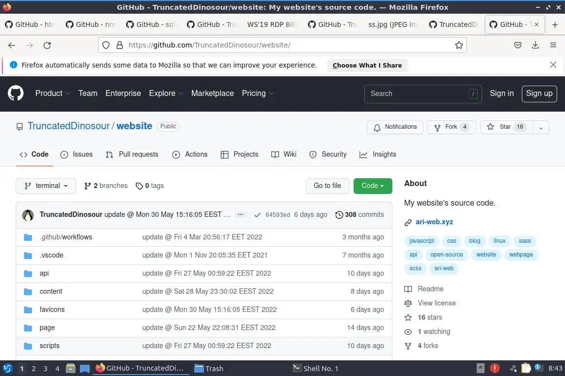
Task: Open the ari-web.xyz link
Action: click(x=434, y=222)
